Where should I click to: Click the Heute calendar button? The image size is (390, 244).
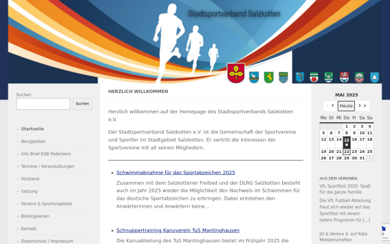pyautogui.click(x=346, y=106)
